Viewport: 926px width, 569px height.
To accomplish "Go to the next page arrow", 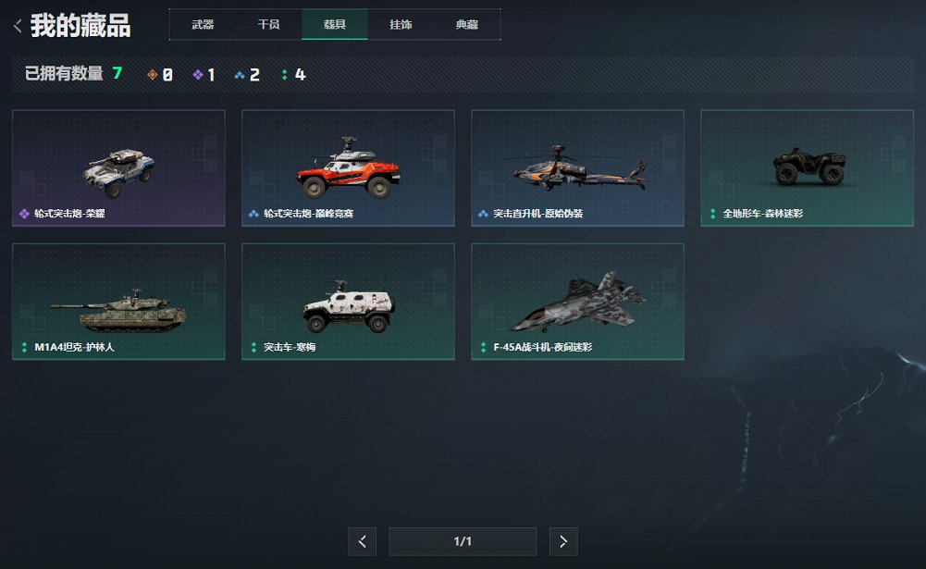I will click(x=563, y=541).
